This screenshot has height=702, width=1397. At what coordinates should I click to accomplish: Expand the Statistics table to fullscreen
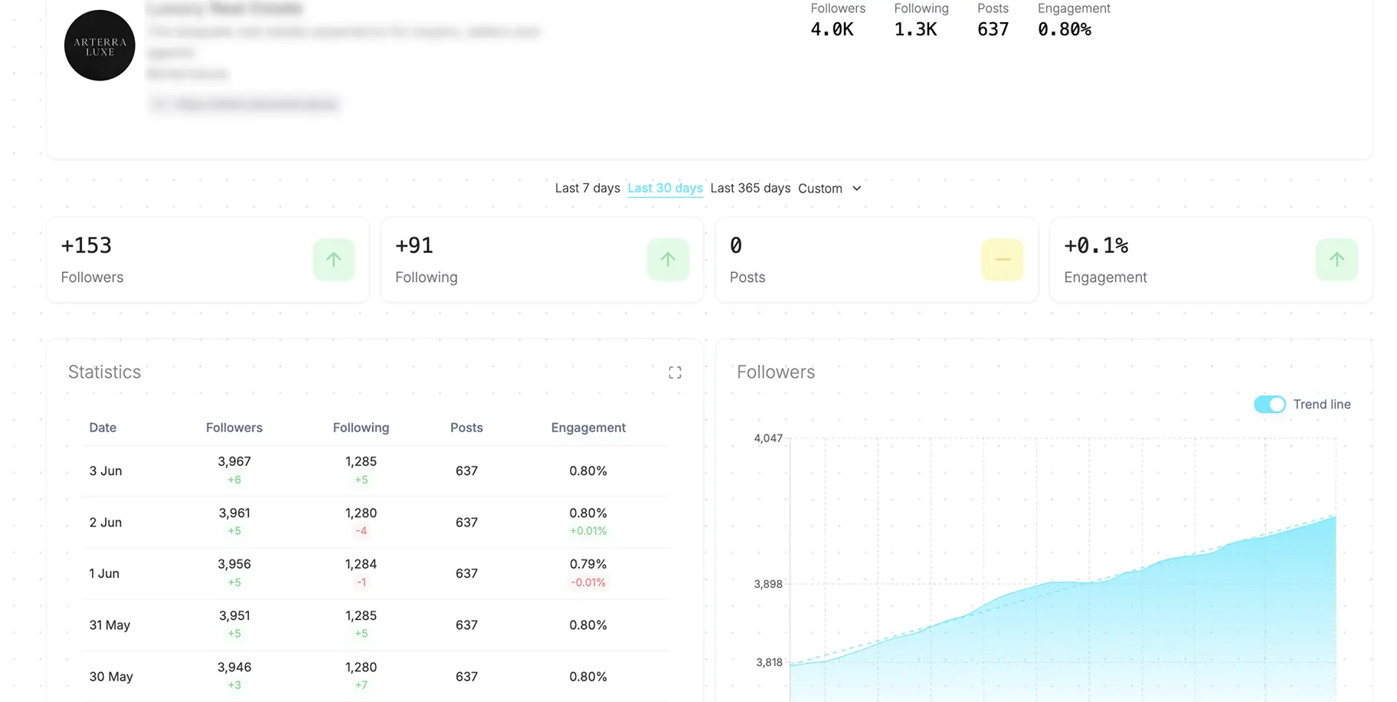[675, 372]
